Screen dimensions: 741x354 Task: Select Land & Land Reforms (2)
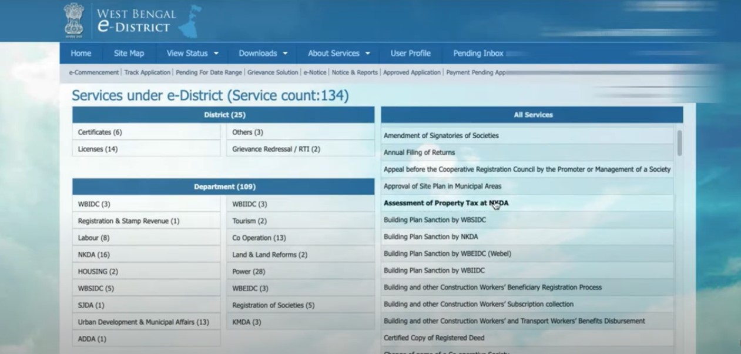pos(300,255)
